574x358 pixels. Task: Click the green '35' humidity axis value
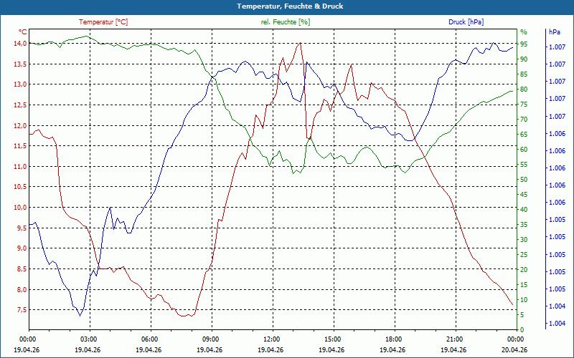coord(524,225)
